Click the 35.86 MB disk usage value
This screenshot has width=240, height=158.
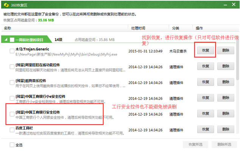pos(46,20)
